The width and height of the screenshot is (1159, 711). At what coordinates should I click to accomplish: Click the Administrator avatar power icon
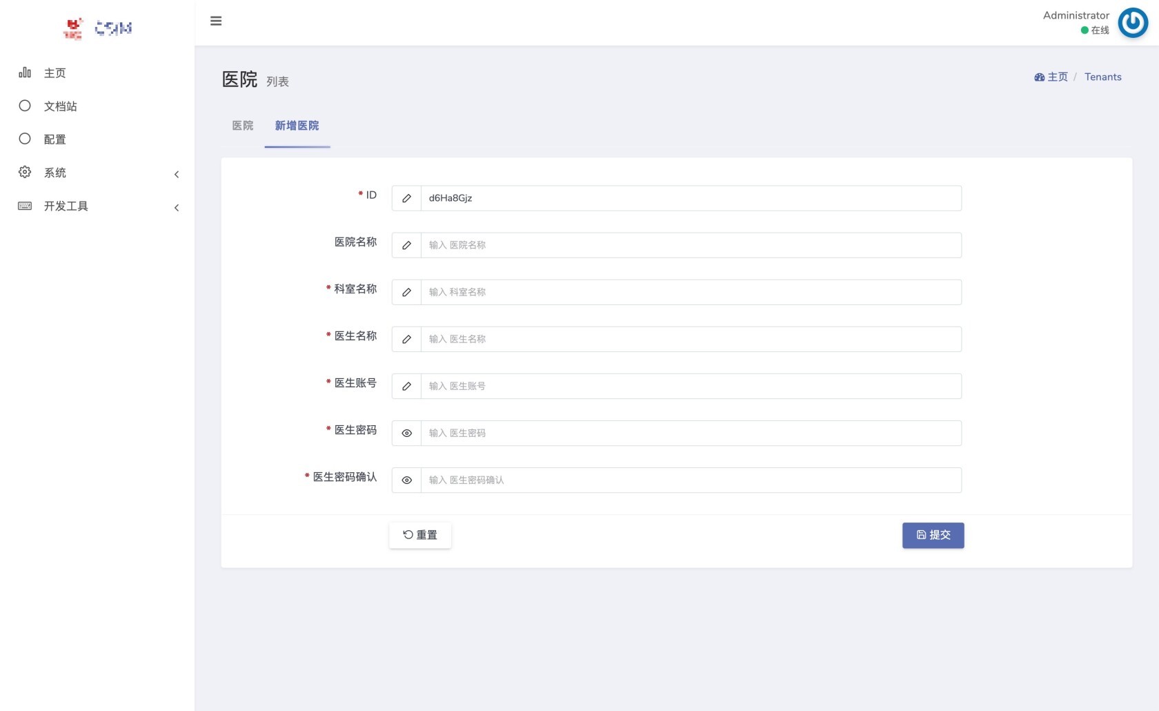coord(1133,23)
